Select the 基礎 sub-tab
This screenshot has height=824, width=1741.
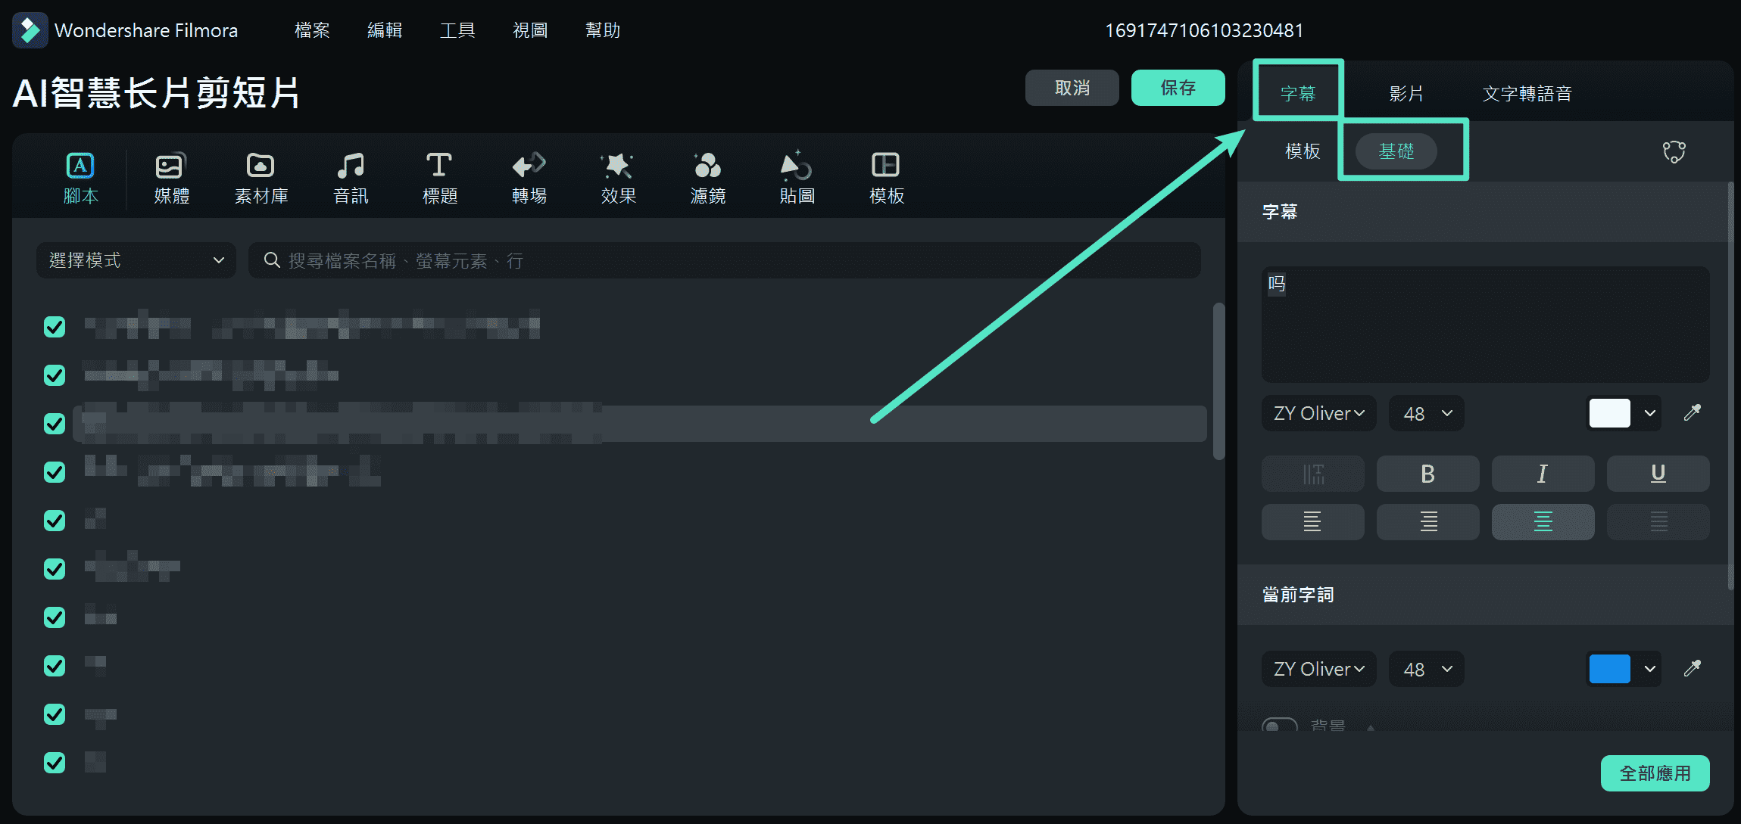[x=1396, y=151]
